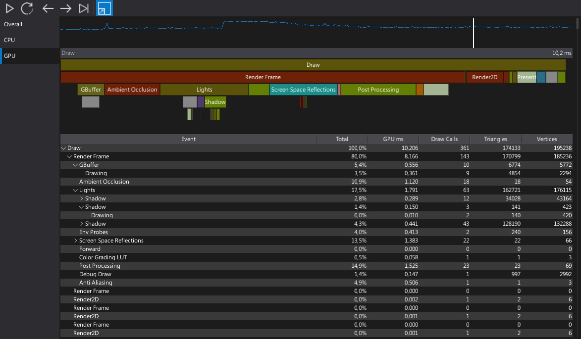
Task: Sort events by the Triangles column
Action: [x=495, y=139]
